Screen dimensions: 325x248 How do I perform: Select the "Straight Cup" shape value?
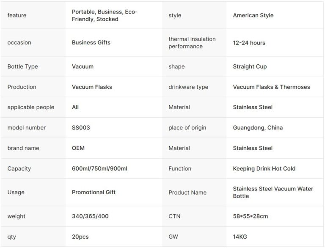pyautogui.click(x=250, y=66)
